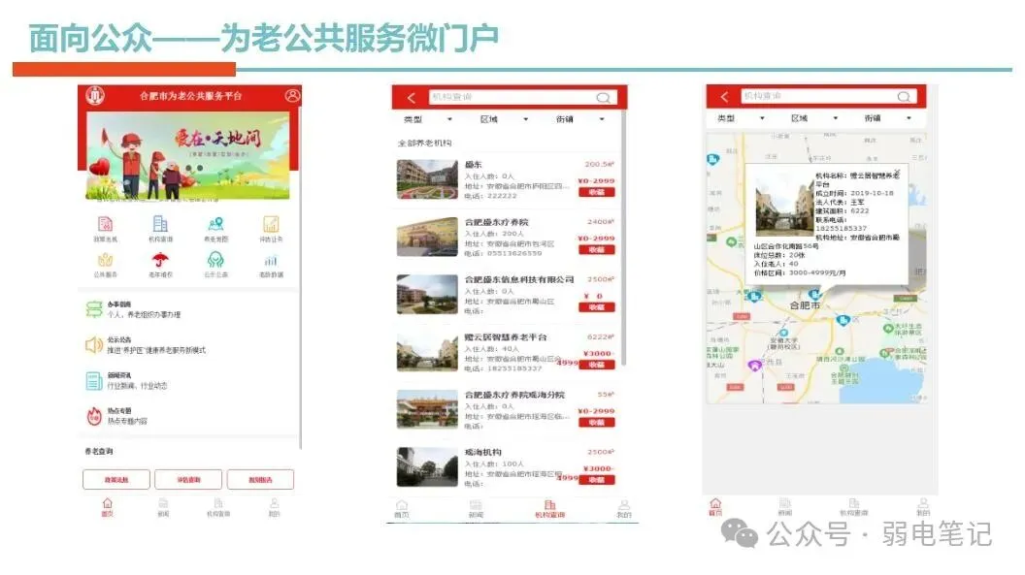Open 合肥盛东信息科技有限公司 listing title
This screenshot has width=1025, height=575.
coord(519,279)
